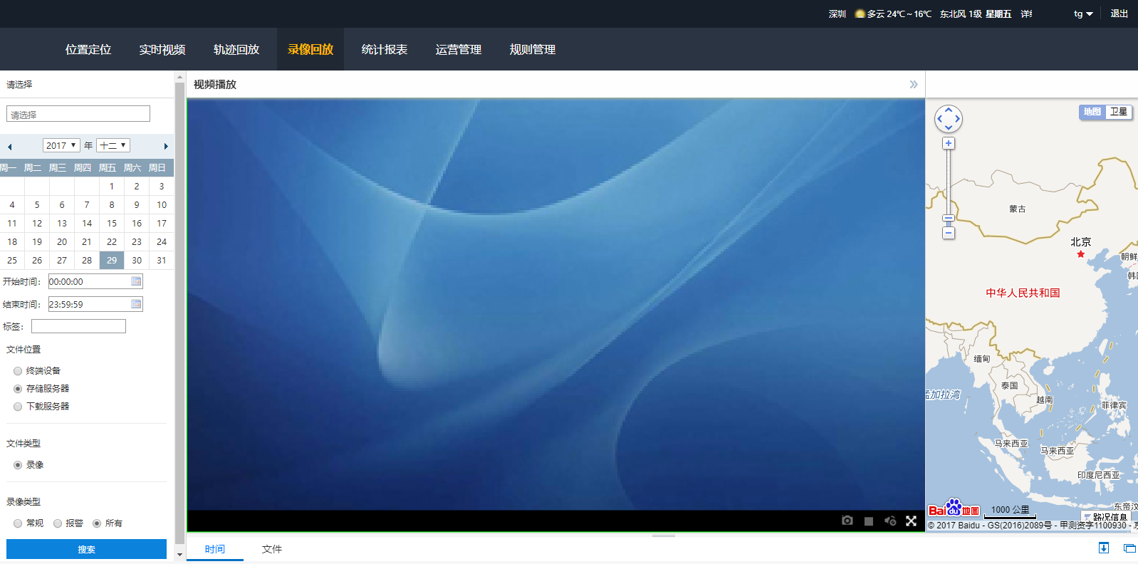
Task: Open 运营管理 navigation menu
Action: click(x=459, y=49)
